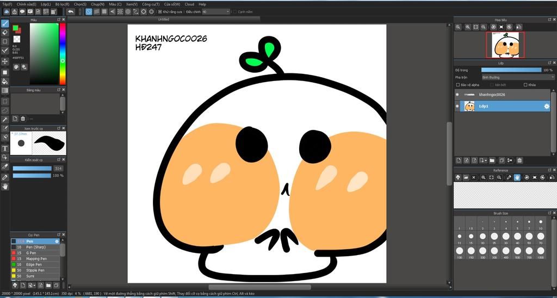Open the Pen brush settings gear

point(57,241)
